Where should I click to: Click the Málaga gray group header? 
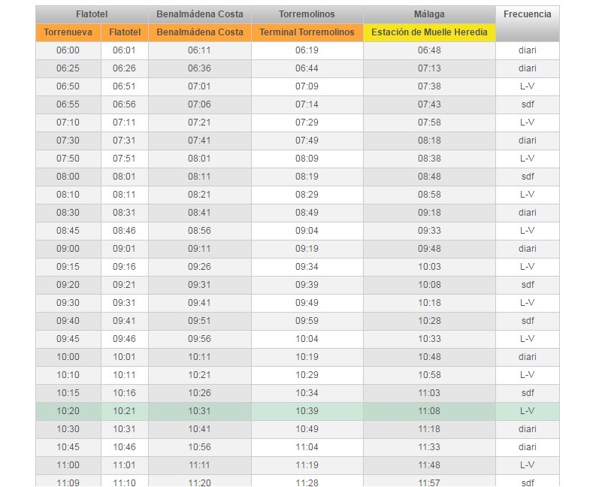click(429, 14)
